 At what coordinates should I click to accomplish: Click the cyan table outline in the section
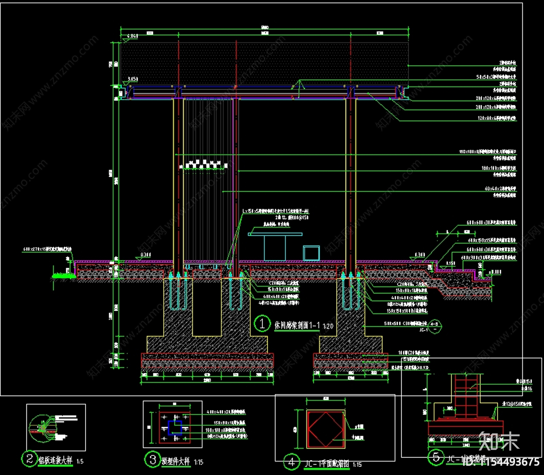[275, 247]
